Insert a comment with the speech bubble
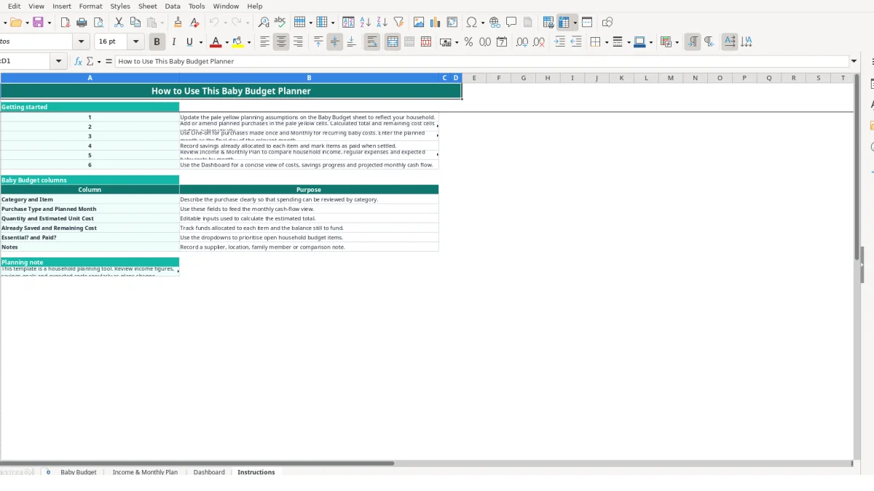This screenshot has width=874, height=491. pyautogui.click(x=511, y=23)
